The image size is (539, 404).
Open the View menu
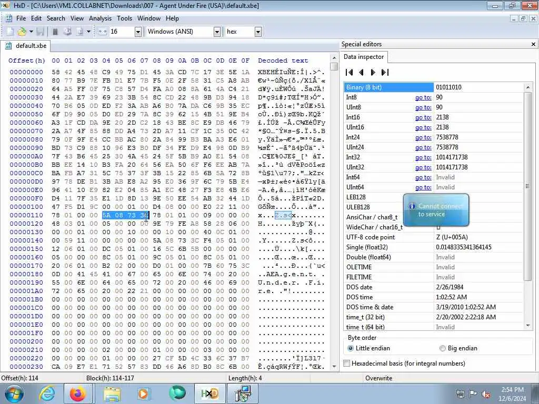pos(77,18)
